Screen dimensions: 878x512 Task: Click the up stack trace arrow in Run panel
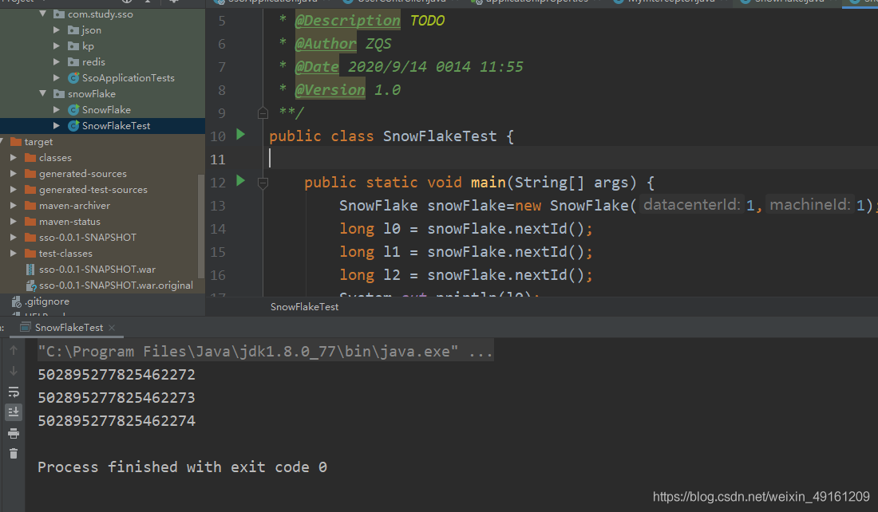point(14,350)
